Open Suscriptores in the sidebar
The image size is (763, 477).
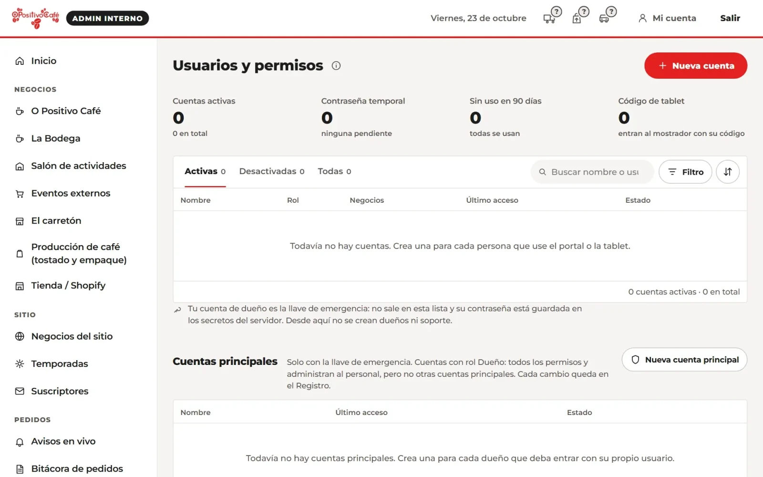[78, 391]
